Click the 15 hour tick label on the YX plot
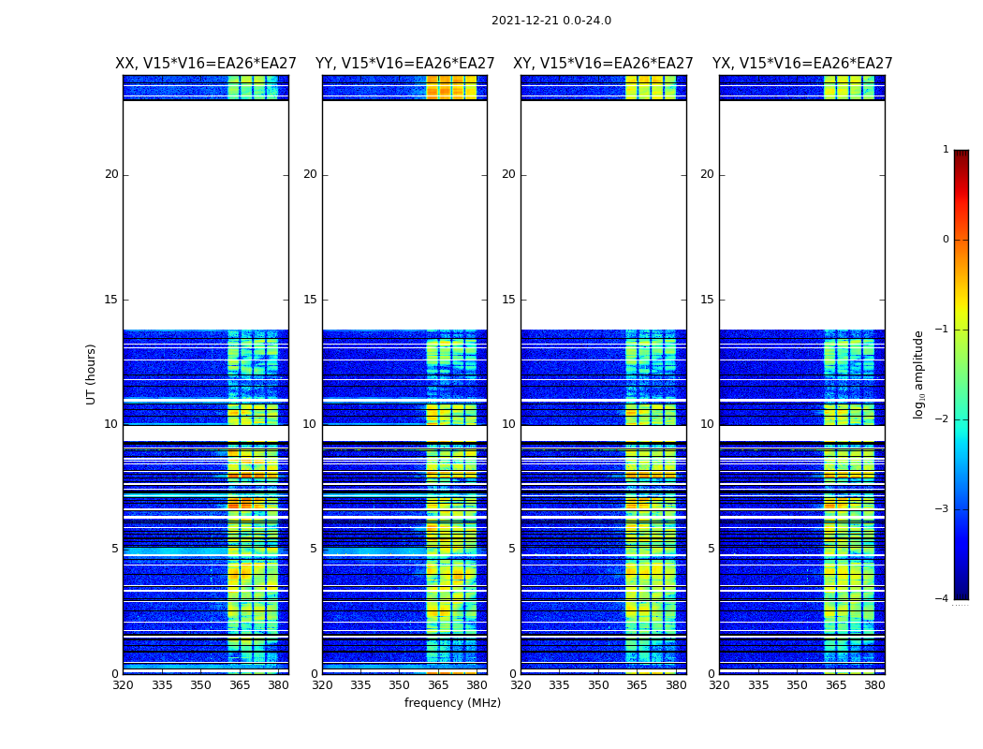Viewport: 983px width, 749px height. click(707, 300)
